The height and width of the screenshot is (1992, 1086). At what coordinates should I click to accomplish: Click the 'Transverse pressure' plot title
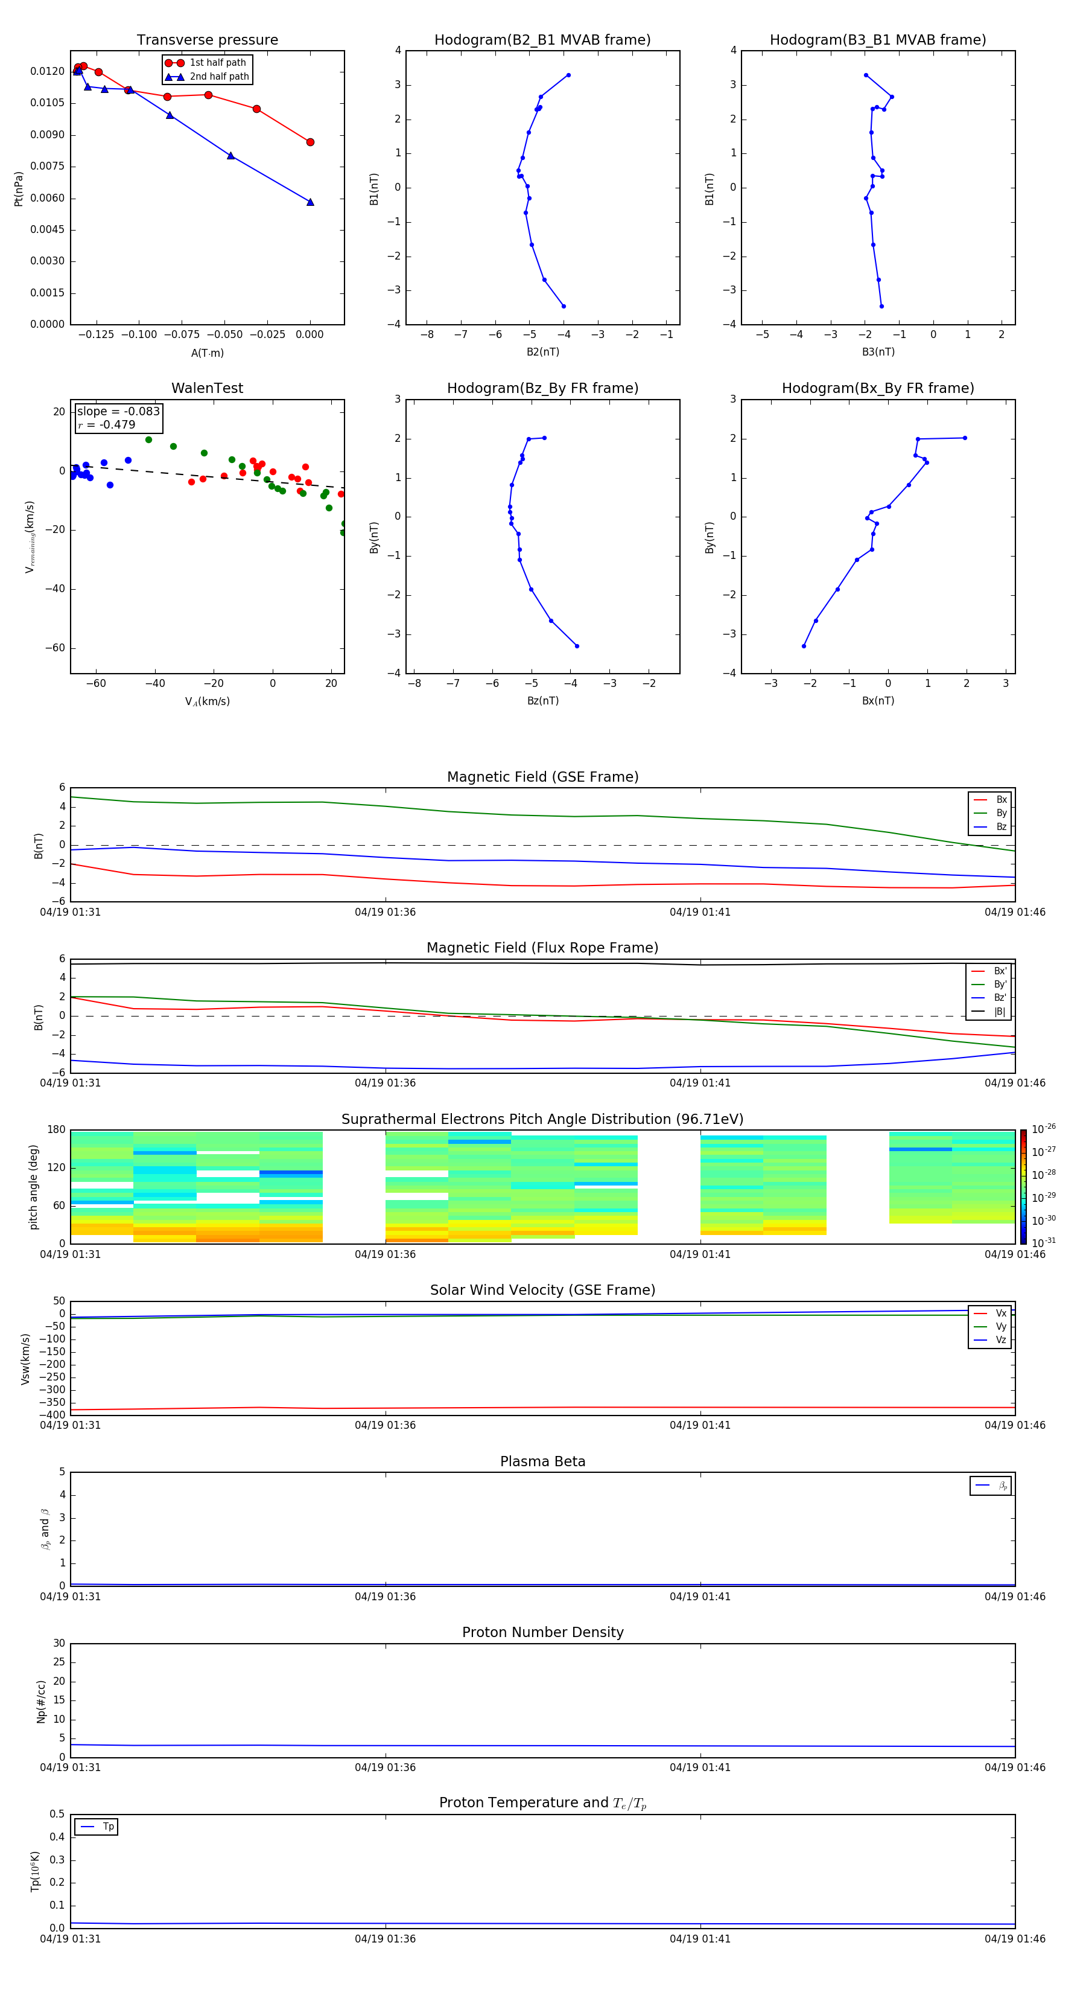coord(207,40)
